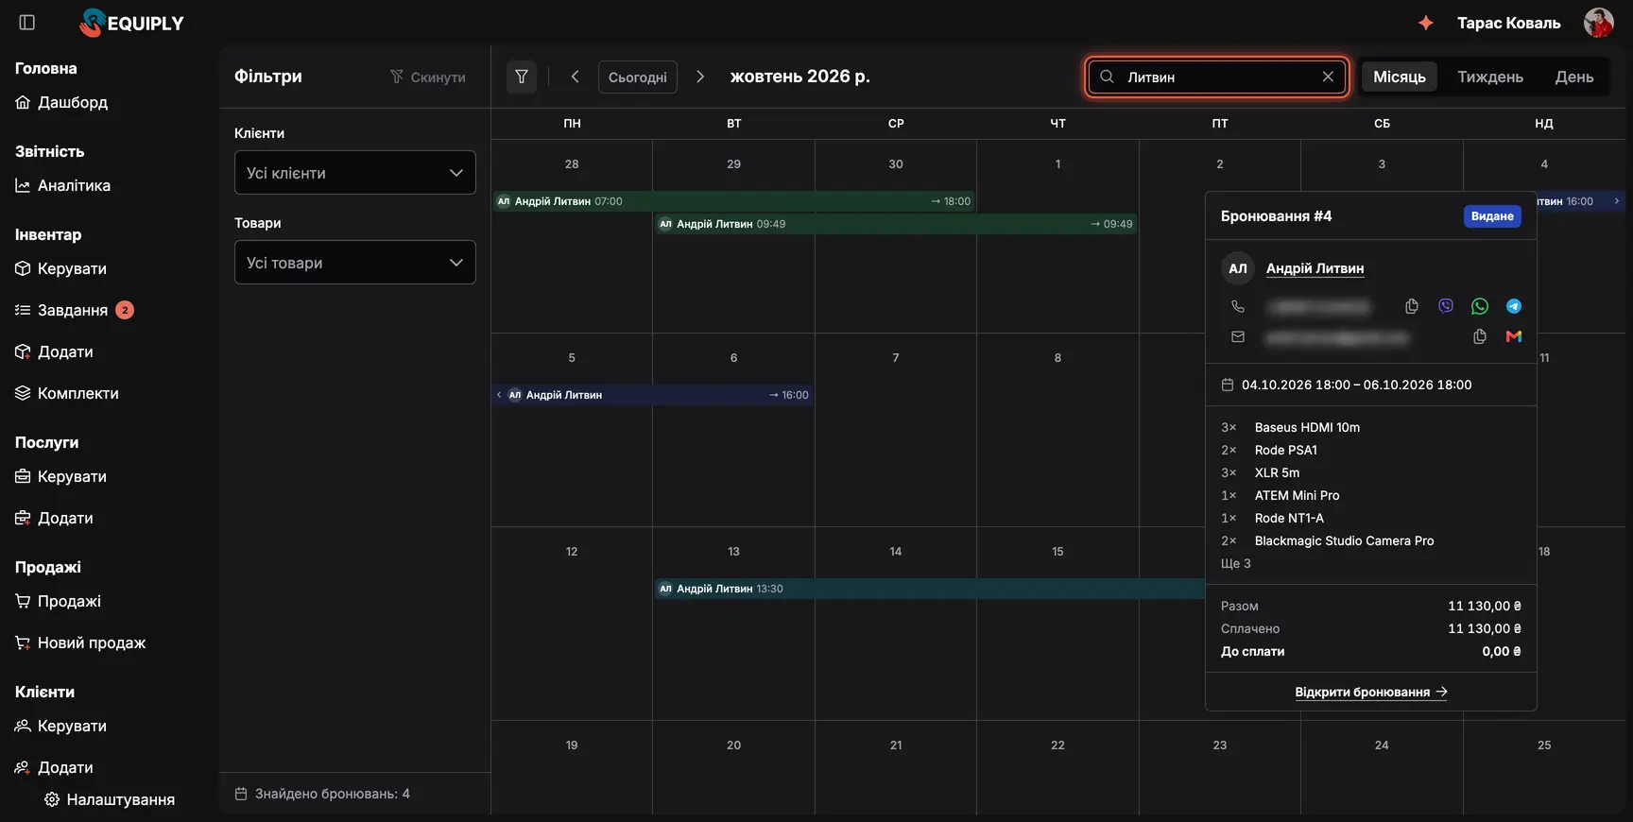Switch to the День view

click(1574, 77)
